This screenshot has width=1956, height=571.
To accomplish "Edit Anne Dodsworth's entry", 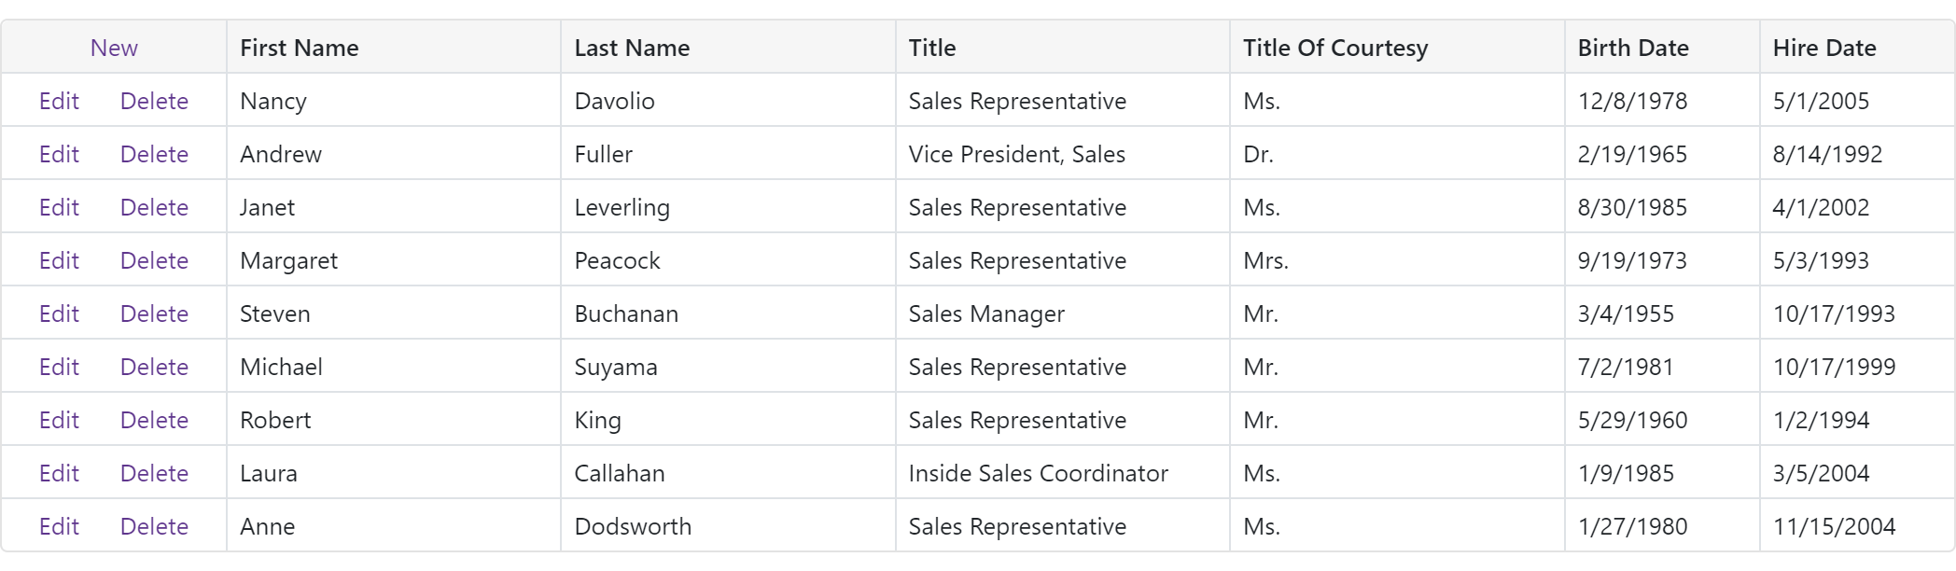I will [59, 526].
